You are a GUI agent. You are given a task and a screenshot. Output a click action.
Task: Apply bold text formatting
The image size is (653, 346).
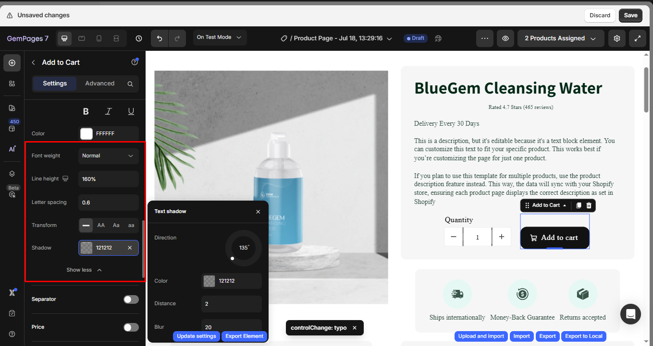86,111
